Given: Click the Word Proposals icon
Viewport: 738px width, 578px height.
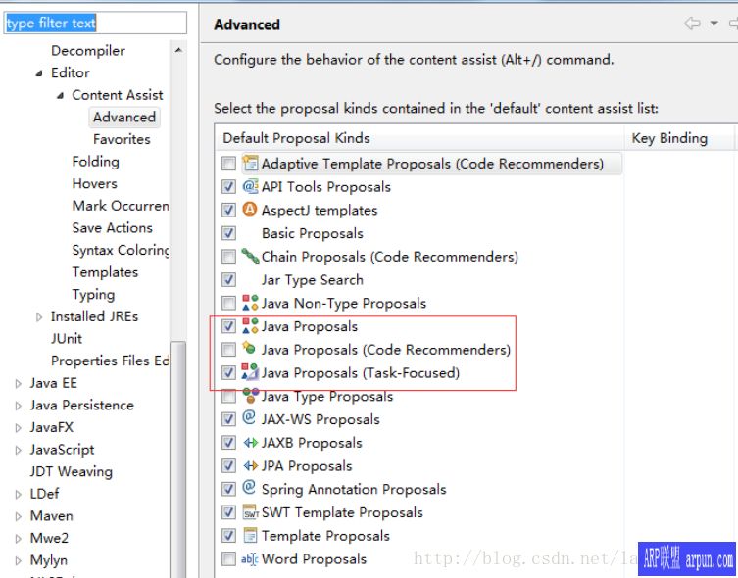Looking at the screenshot, I should coord(250,559).
